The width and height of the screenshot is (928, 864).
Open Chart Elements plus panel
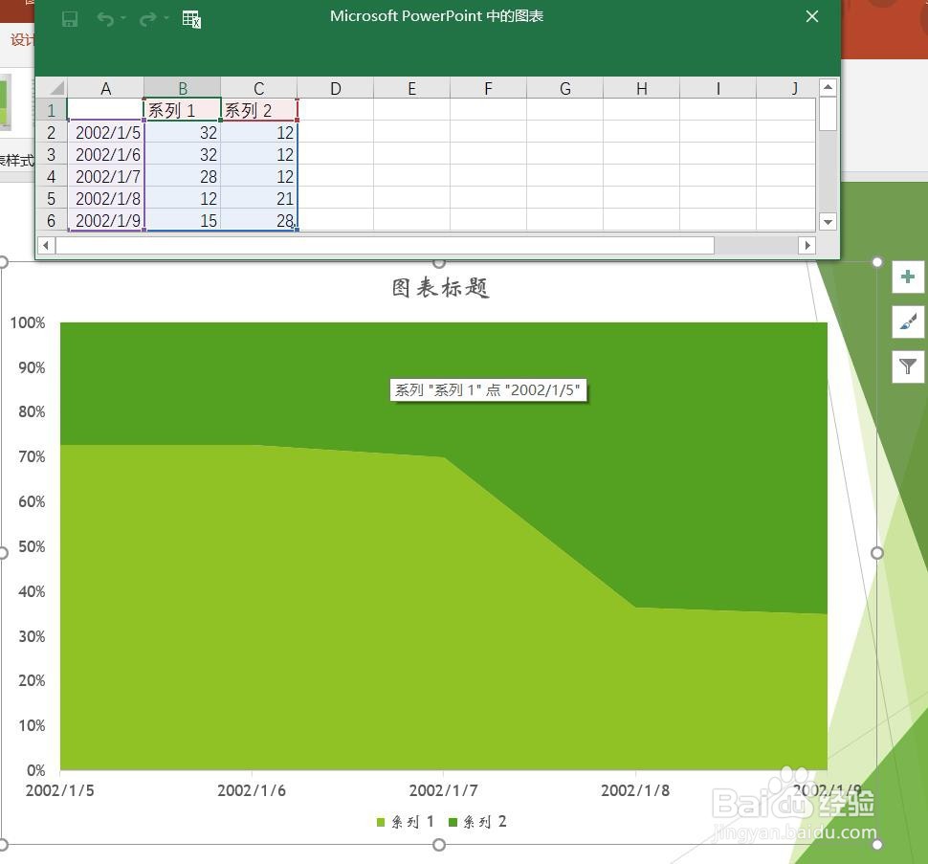coord(906,277)
